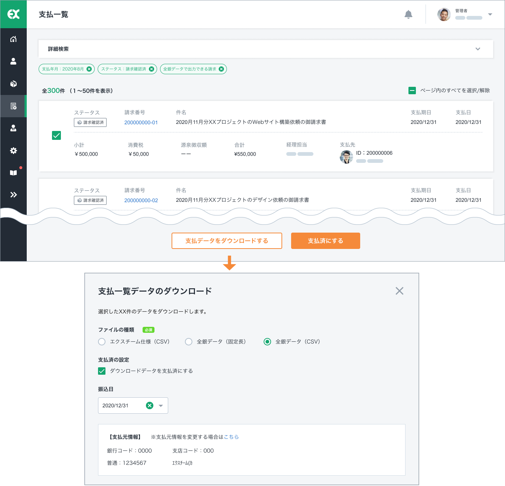Image resolution: width=505 pixels, height=486 pixels.
Task: Expand sidebar with double chevron icon
Action: pyautogui.click(x=13, y=195)
